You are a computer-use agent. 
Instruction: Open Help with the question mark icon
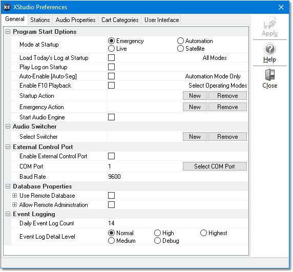(269, 53)
